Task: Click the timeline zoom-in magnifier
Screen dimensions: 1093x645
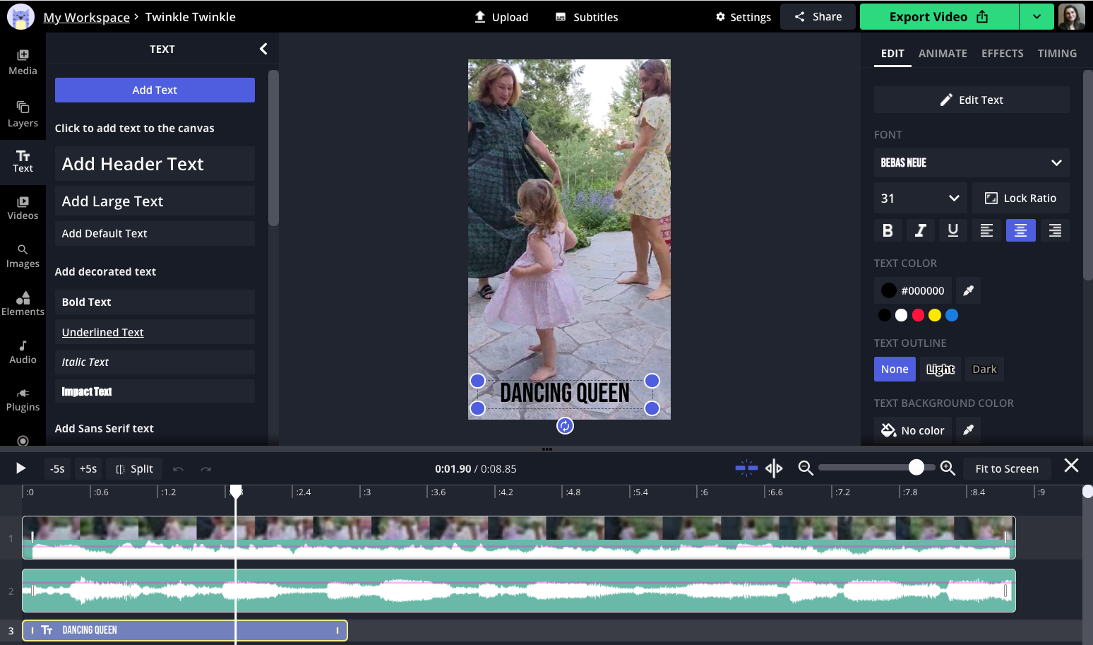Action: (x=948, y=468)
